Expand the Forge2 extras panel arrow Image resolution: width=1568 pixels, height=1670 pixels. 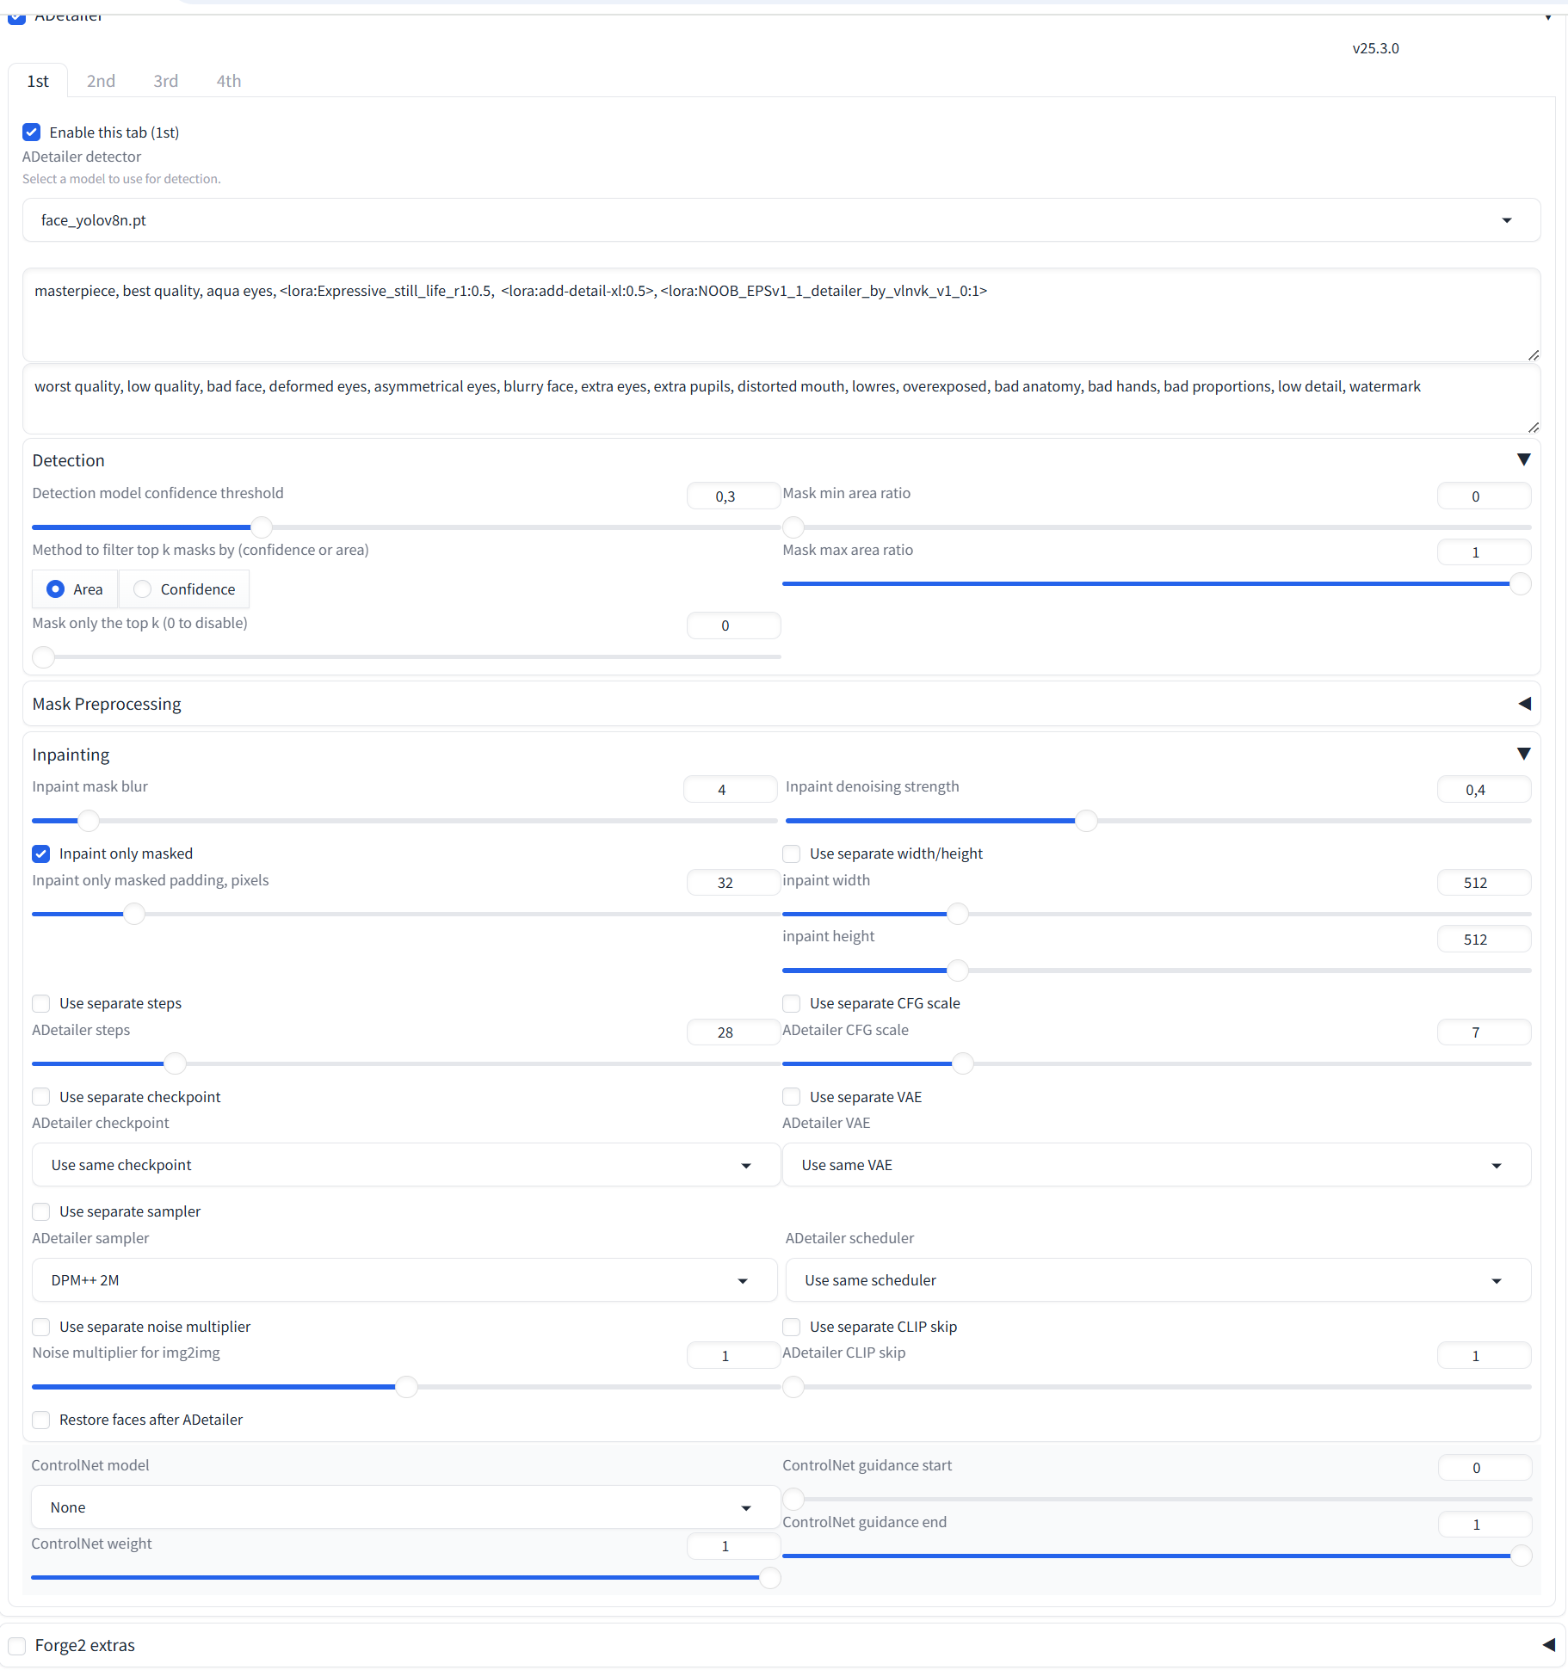1548,1644
